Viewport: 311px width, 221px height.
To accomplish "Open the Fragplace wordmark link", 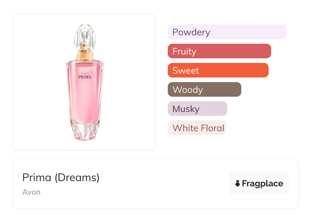I will tap(262, 183).
